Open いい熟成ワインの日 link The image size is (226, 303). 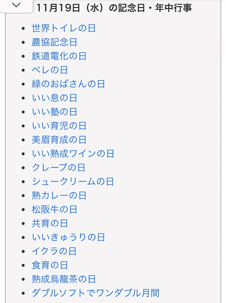click(73, 154)
